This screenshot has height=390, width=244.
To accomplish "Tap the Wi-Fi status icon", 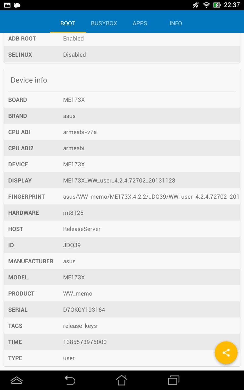I will (206, 5).
